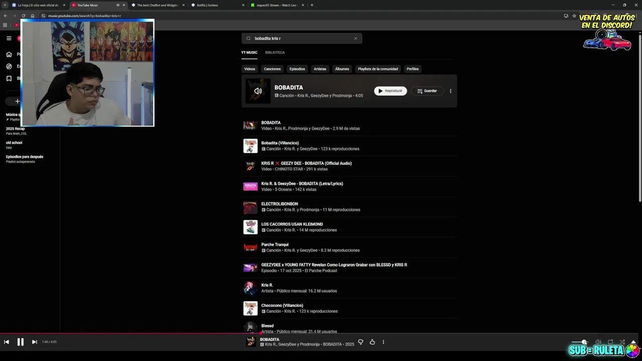Open browser home page button

[33, 16]
